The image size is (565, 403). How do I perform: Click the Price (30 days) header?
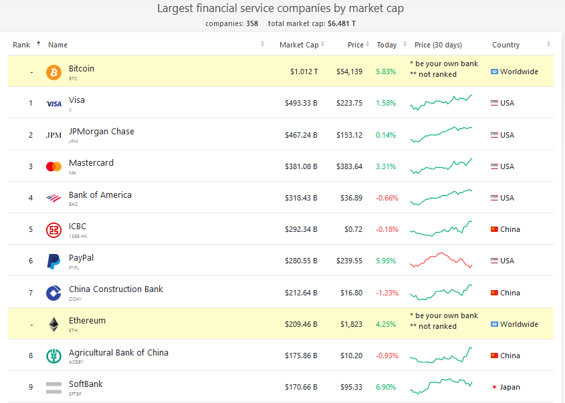[438, 45]
